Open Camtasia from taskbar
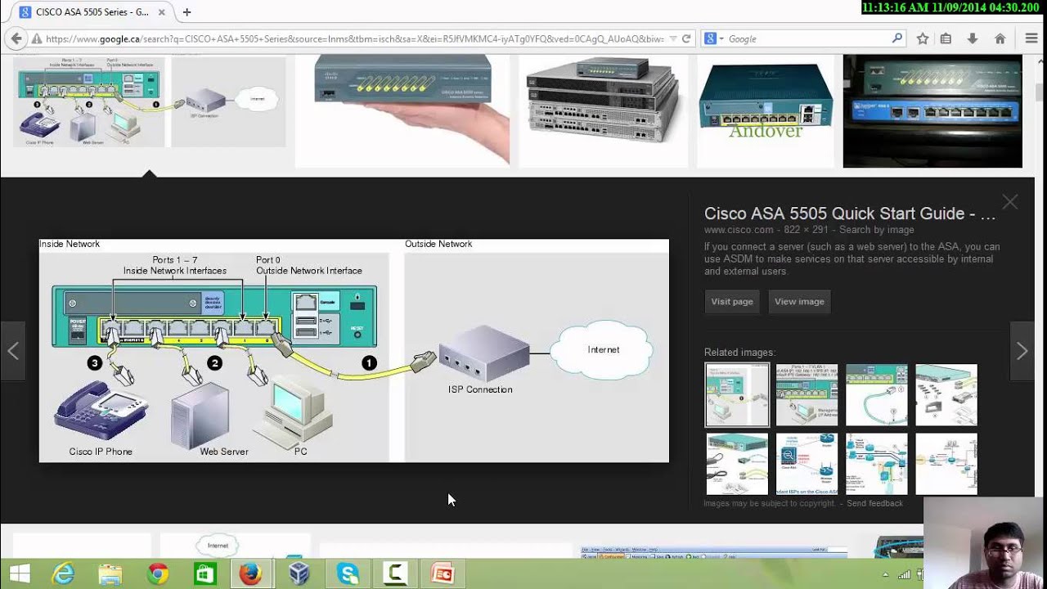 pos(395,574)
